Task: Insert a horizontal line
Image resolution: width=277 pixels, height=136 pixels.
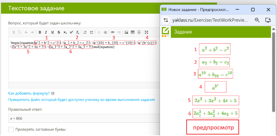Action: click(x=139, y=32)
